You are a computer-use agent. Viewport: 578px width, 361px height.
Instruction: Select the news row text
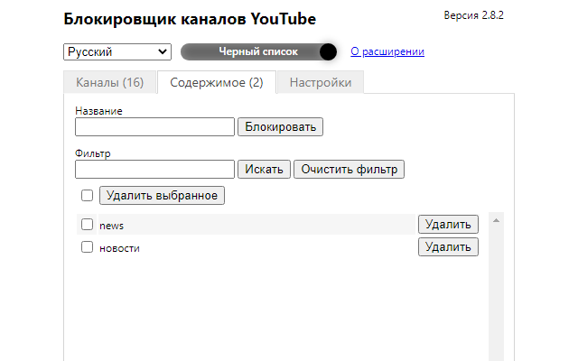pos(111,226)
